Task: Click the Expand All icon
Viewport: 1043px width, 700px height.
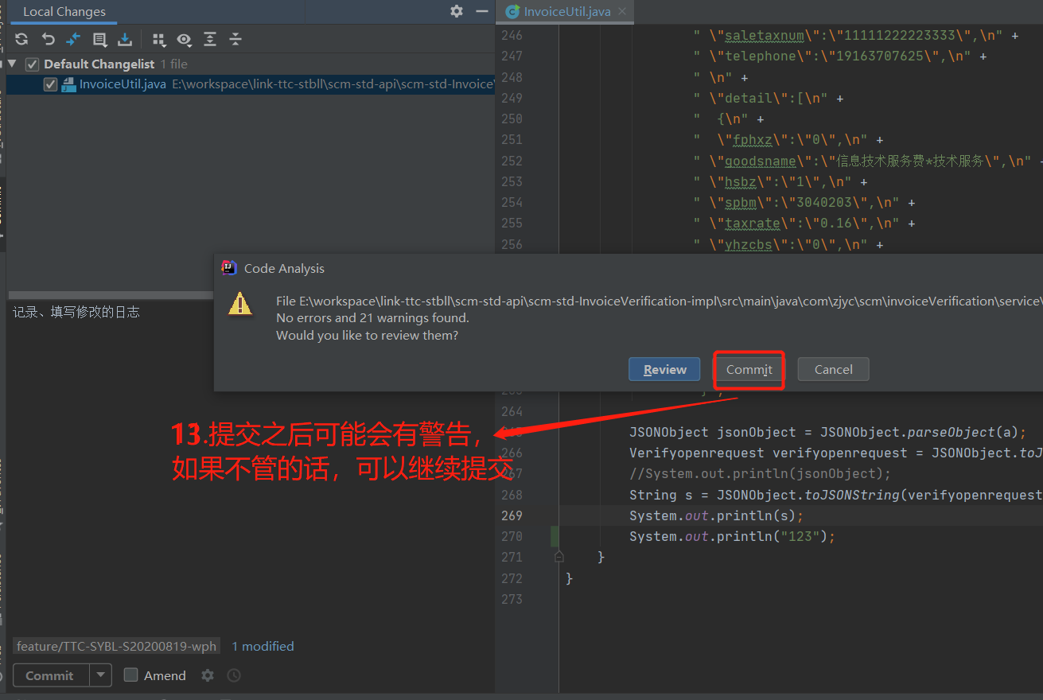Action: (x=210, y=39)
